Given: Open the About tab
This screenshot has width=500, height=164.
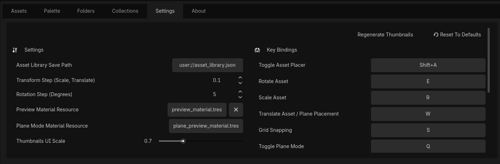Looking at the screenshot, I should tap(199, 11).
